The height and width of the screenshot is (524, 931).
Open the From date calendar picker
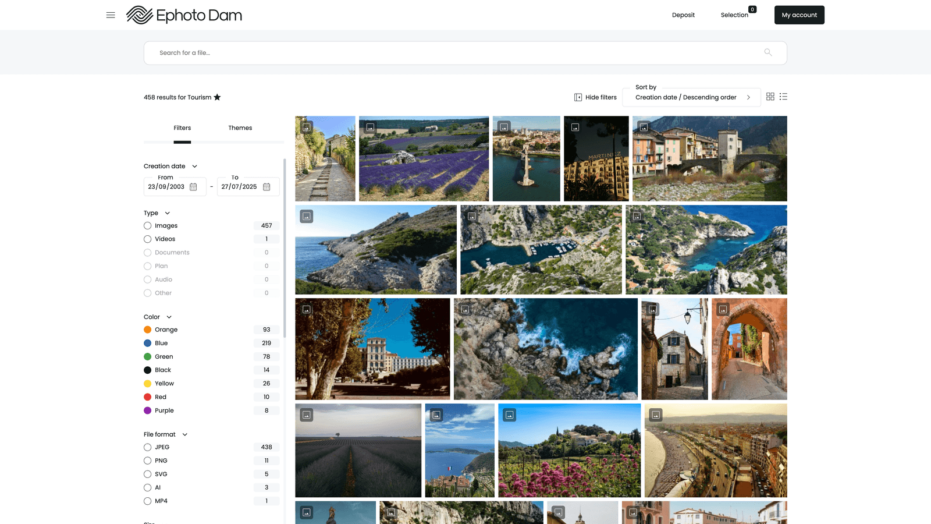coord(193,187)
